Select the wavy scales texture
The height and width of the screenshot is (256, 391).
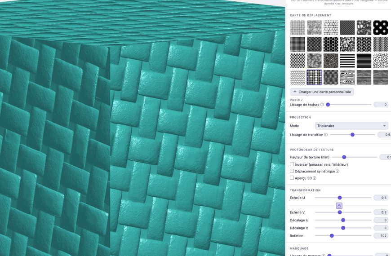coord(298,77)
